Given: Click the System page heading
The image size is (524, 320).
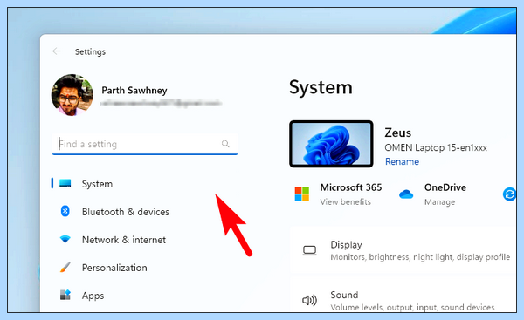Looking at the screenshot, I should [321, 87].
